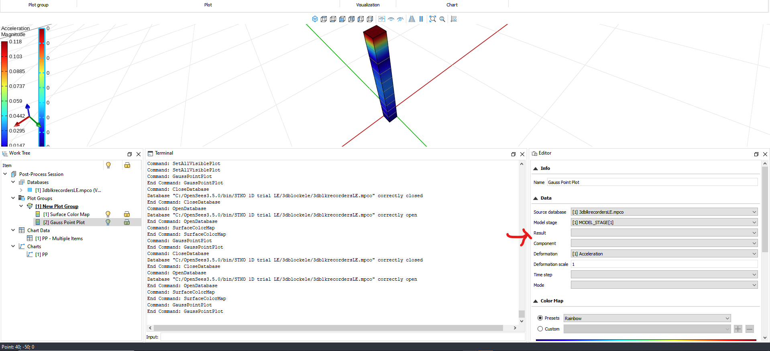Open the Component dropdown
This screenshot has width=770, height=351.
(664, 243)
